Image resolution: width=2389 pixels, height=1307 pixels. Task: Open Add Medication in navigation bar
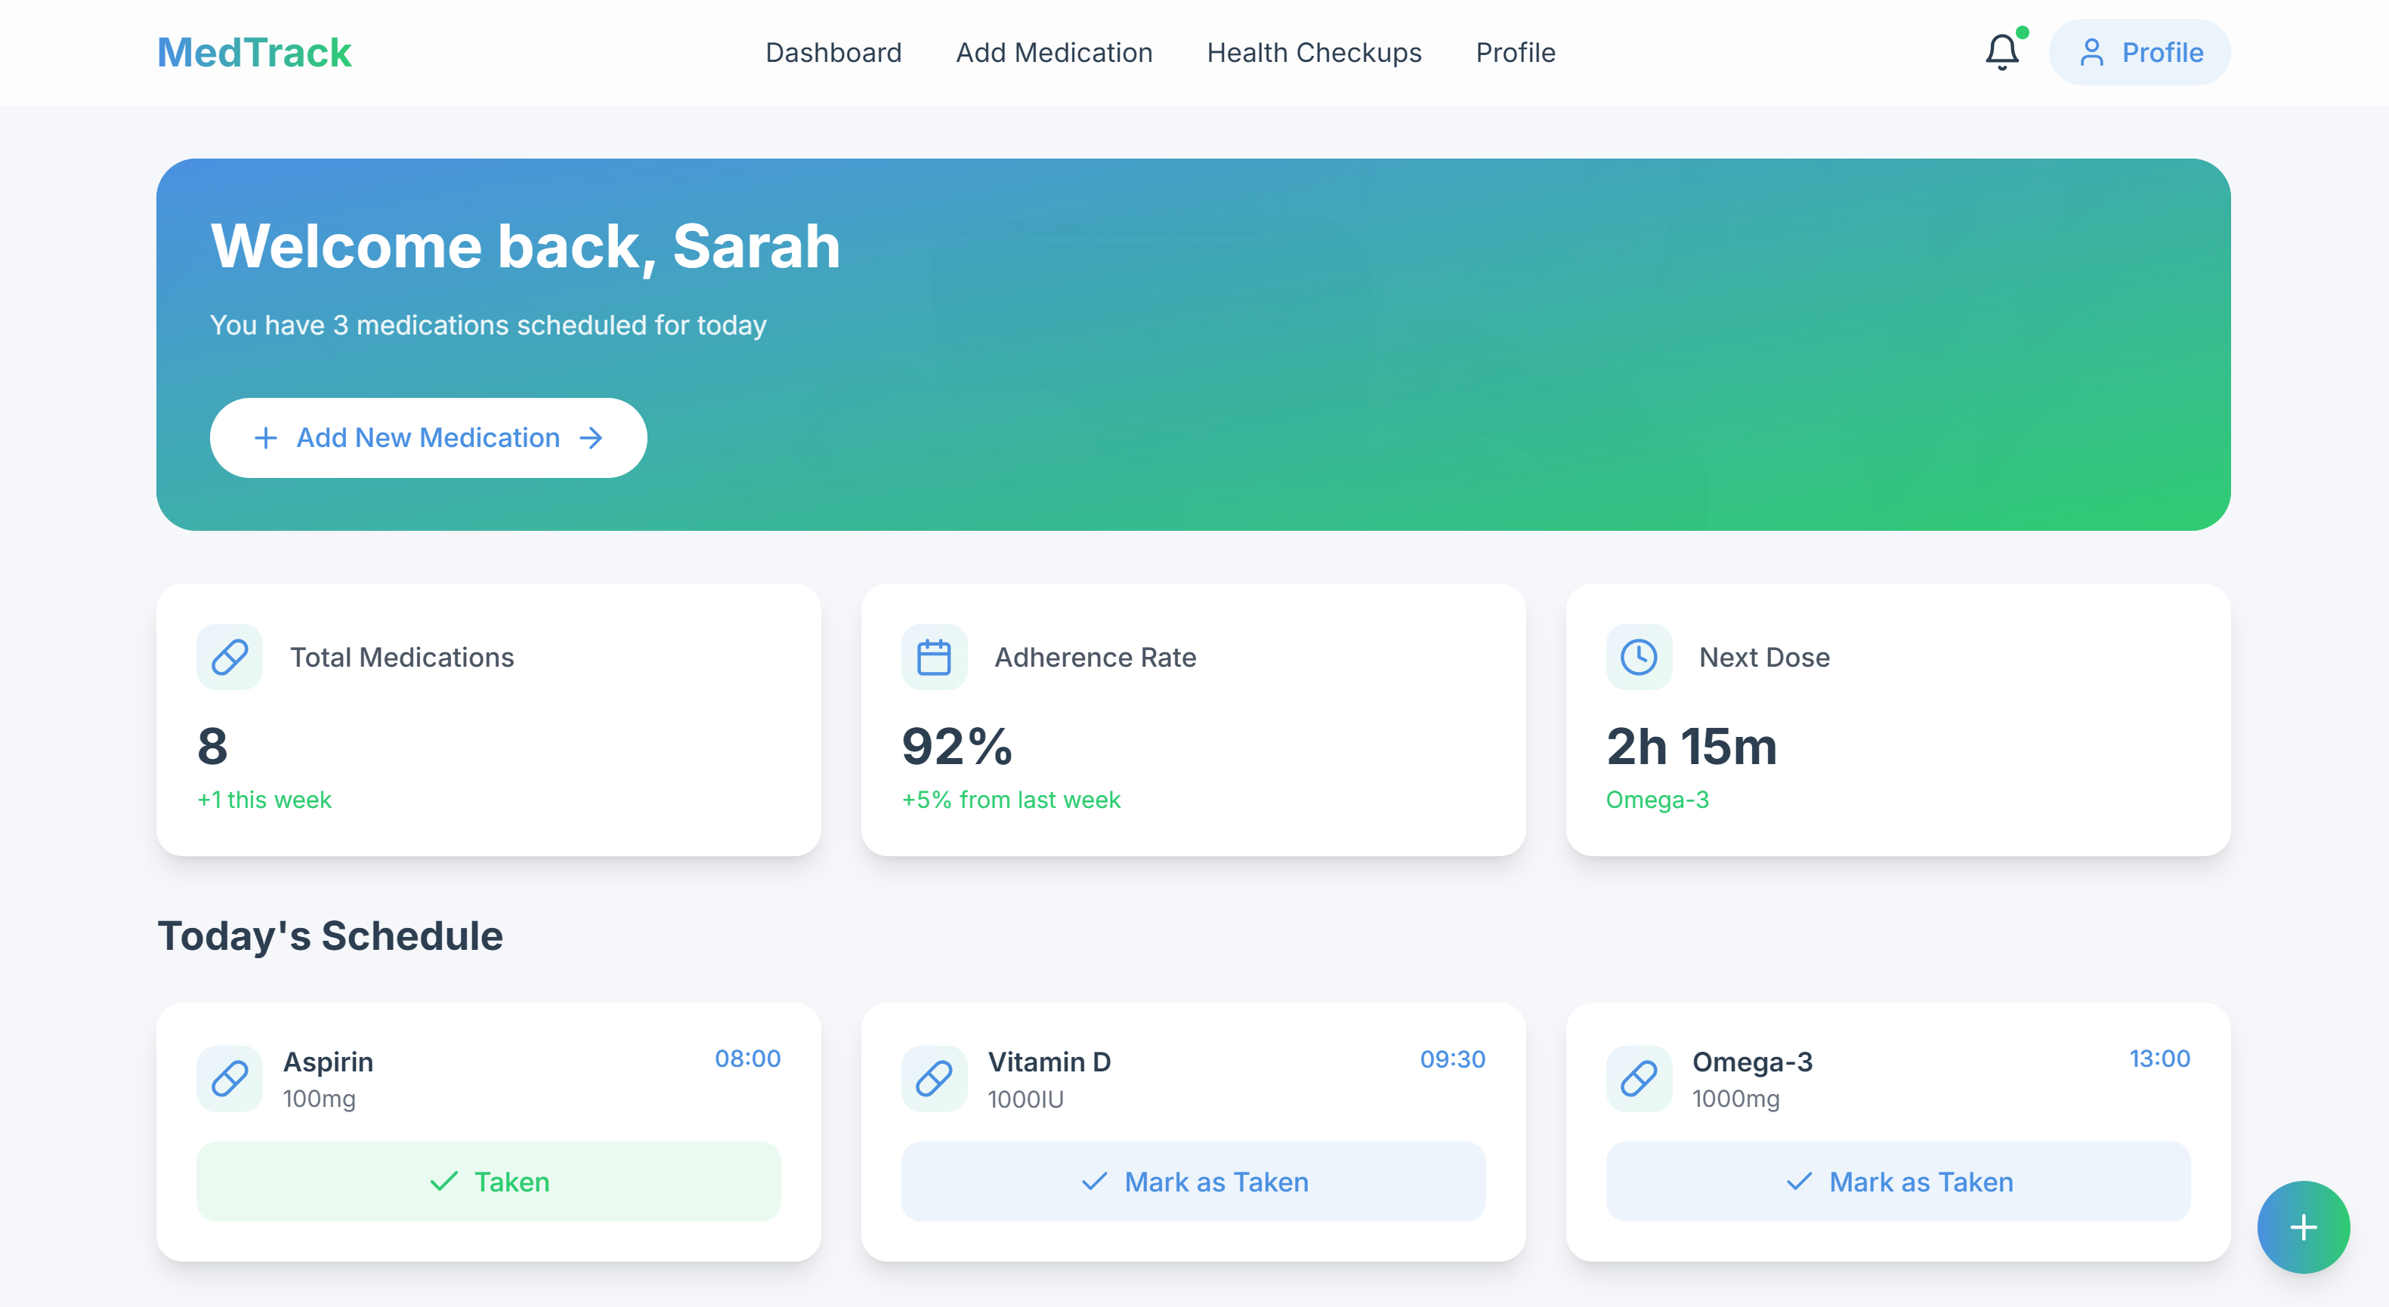coord(1053,52)
